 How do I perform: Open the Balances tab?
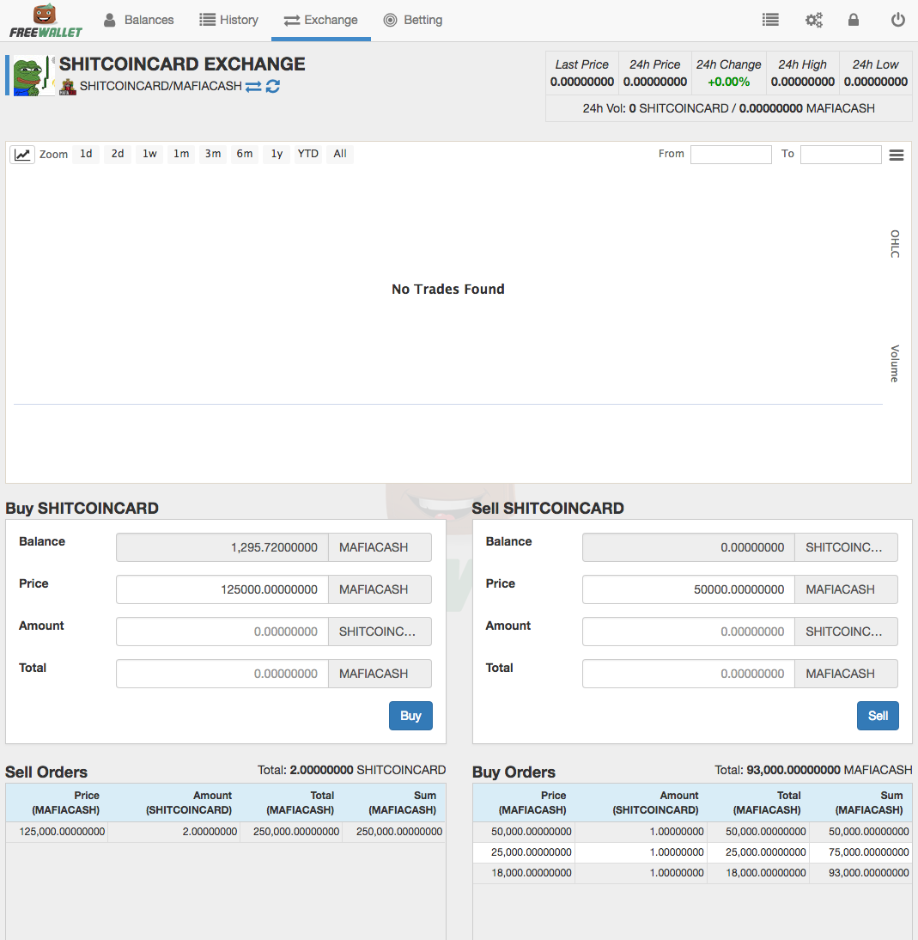pyautogui.click(x=139, y=20)
